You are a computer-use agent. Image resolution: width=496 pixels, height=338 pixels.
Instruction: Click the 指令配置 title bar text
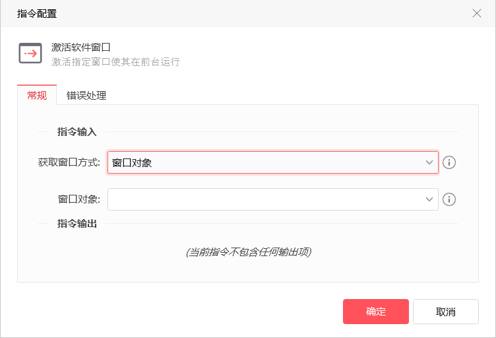coord(37,13)
